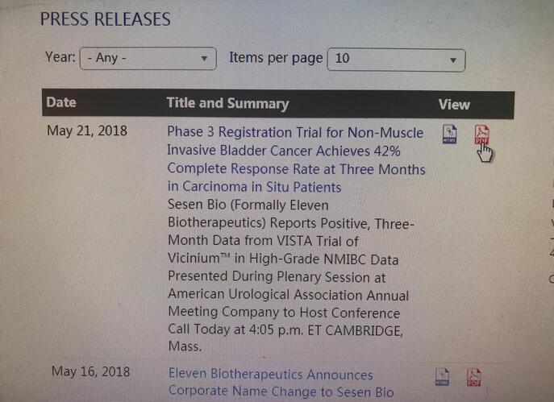Click the Title and Summary column header
This screenshot has height=402, width=554.
[227, 103]
